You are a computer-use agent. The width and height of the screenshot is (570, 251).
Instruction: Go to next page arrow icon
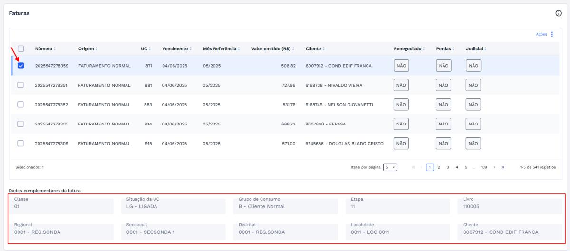pos(494,167)
